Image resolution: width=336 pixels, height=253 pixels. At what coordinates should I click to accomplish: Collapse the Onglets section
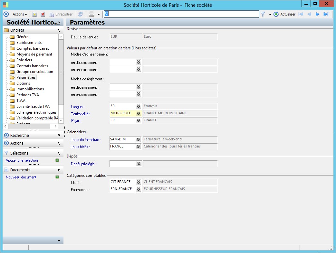[x=59, y=30]
